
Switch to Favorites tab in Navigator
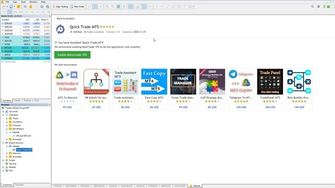19,185
